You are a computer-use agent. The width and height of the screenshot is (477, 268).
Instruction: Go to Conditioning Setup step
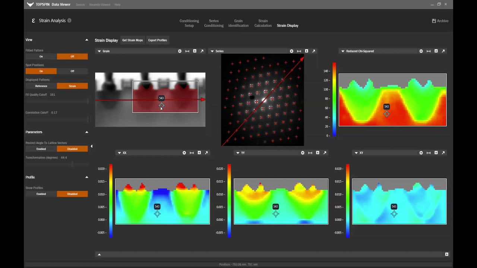189,23
